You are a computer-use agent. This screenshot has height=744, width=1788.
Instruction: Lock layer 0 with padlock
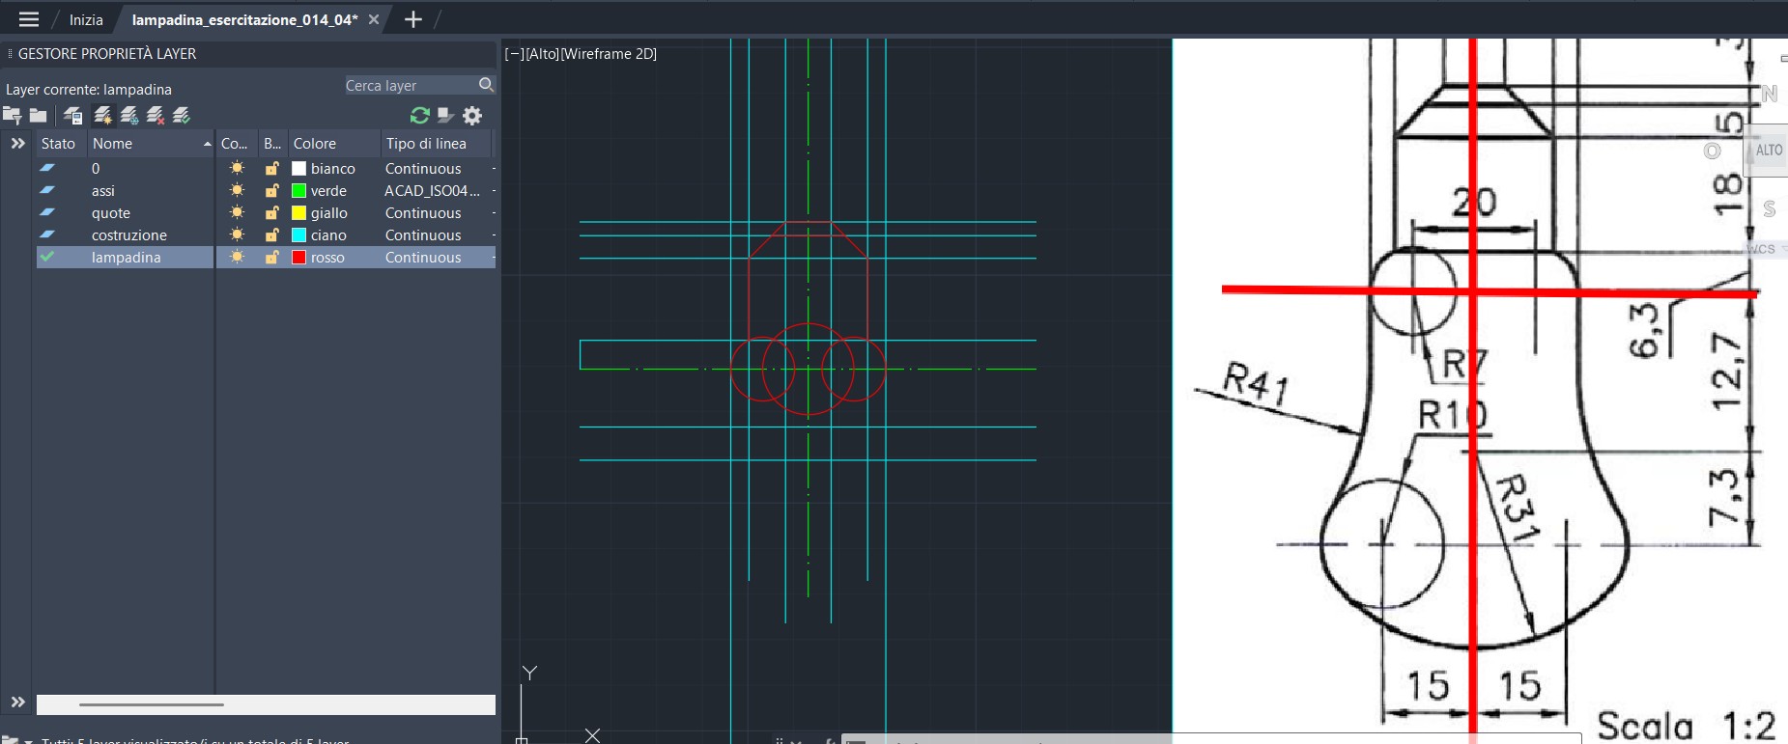point(272,168)
